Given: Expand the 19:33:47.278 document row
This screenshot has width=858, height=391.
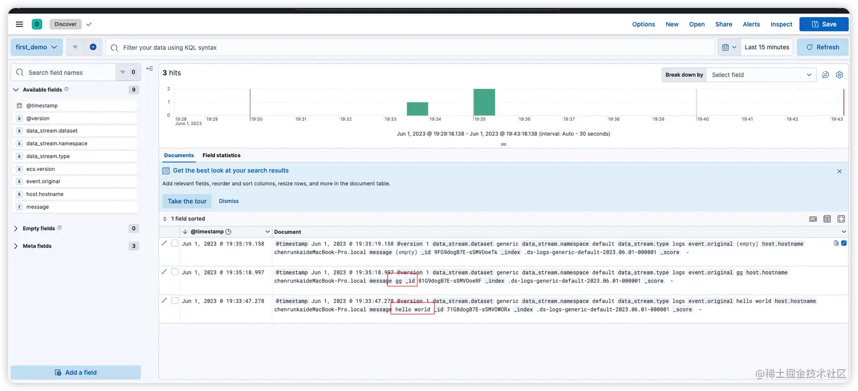Looking at the screenshot, I should coord(165,300).
